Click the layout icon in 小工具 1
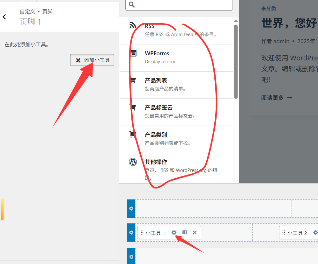The height and width of the screenshot is (264, 318). coord(184,233)
